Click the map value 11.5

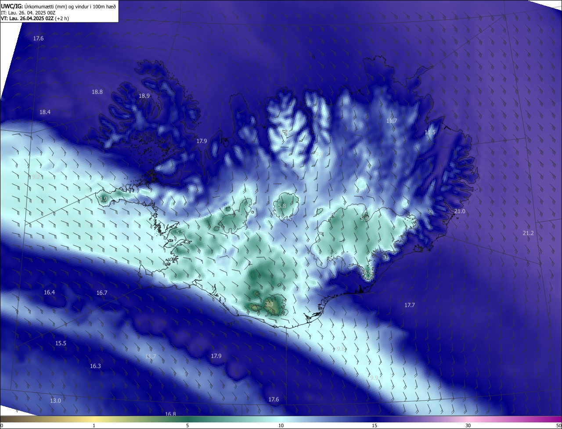tap(430, 132)
